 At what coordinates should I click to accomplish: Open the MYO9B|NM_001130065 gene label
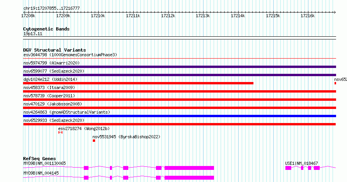tap(44, 163)
